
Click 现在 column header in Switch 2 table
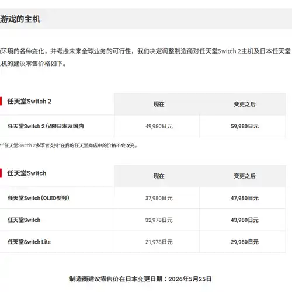pyautogui.click(x=159, y=104)
